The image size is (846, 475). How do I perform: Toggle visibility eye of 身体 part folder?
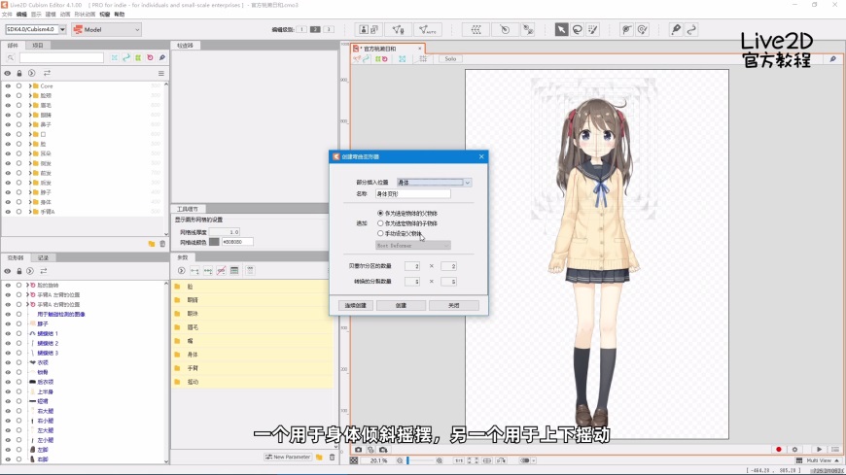[x=8, y=202]
